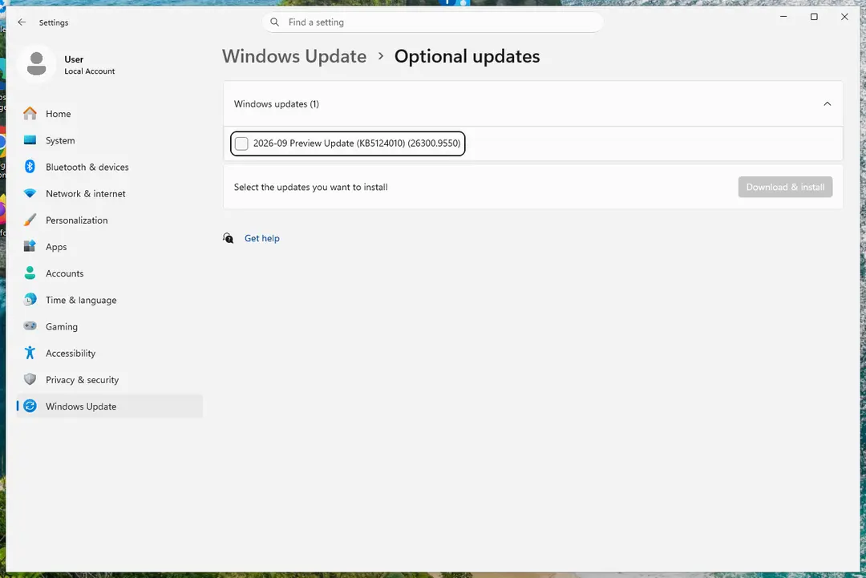
Task: Click the user avatar picture
Action: coord(36,64)
